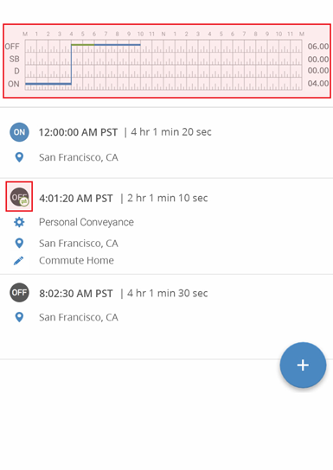Click location pin under Personal Conveyance
Image resolution: width=333 pixels, height=470 pixels.
(x=19, y=243)
